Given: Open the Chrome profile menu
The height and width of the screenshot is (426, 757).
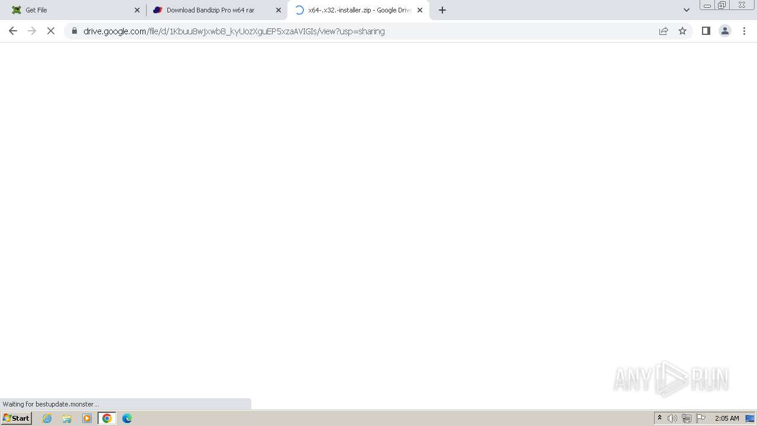Looking at the screenshot, I should tap(725, 31).
